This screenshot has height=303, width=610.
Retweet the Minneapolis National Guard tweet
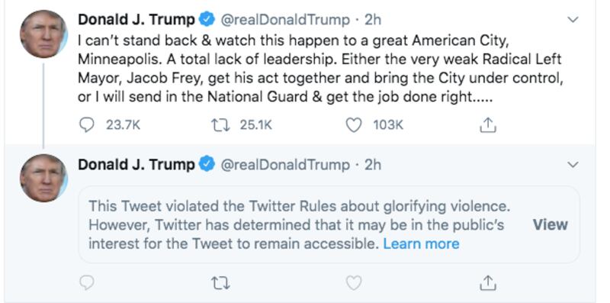[220, 125]
